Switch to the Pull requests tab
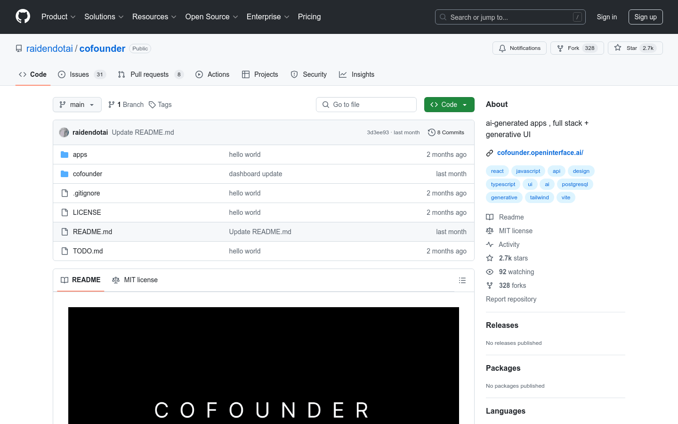The height and width of the screenshot is (424, 678). click(x=151, y=74)
